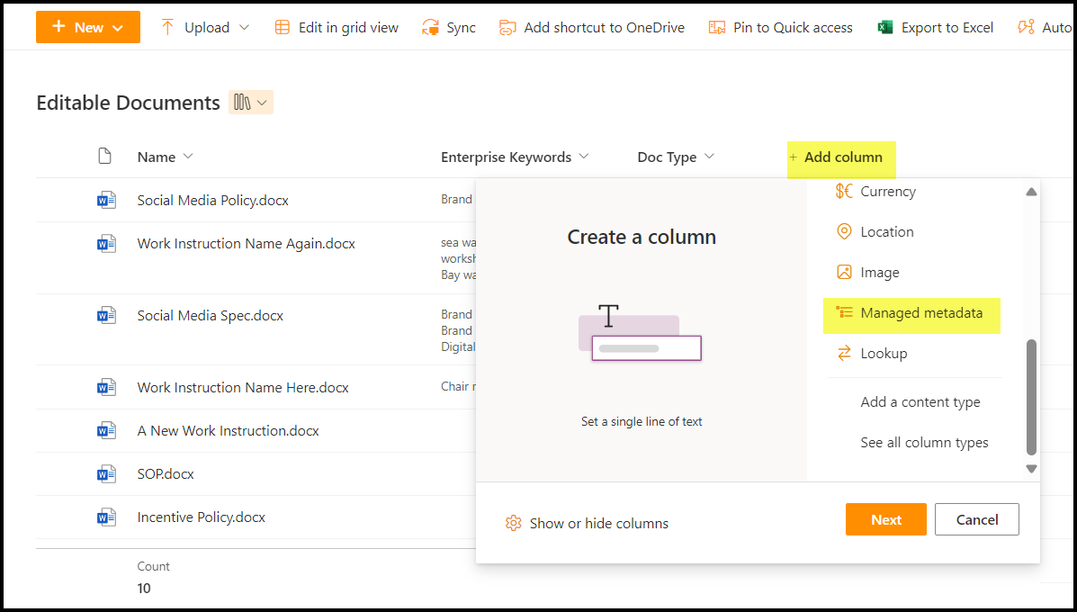
Task: Choose the Lookup column type
Action: 883,354
